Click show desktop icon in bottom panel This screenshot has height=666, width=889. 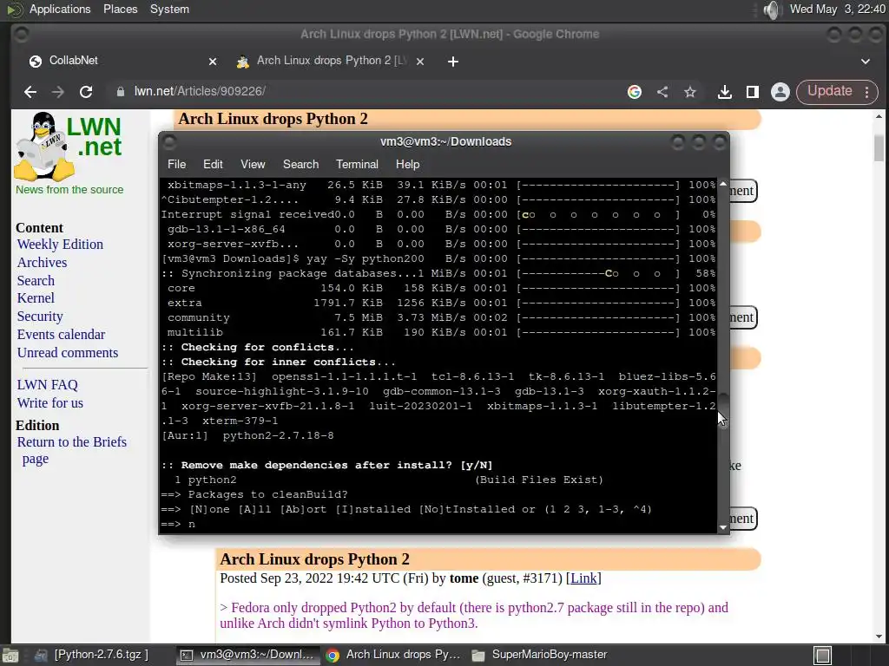pos(10,656)
